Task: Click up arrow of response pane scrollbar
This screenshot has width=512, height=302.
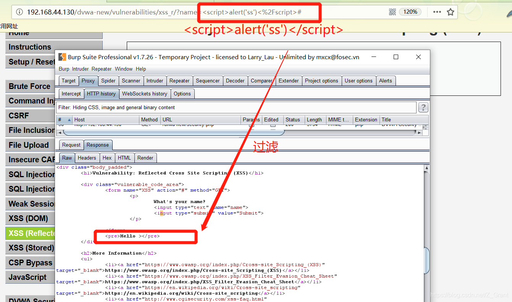Action: [x=426, y=168]
